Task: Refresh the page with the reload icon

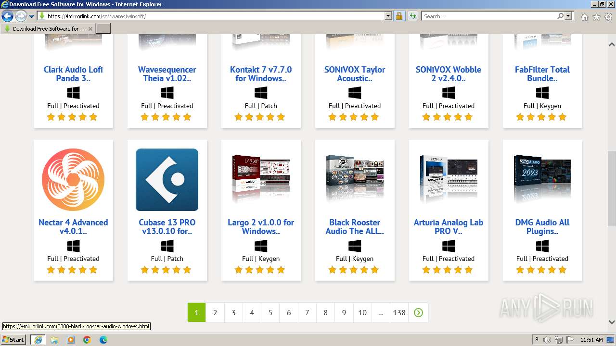Action: (x=412, y=16)
